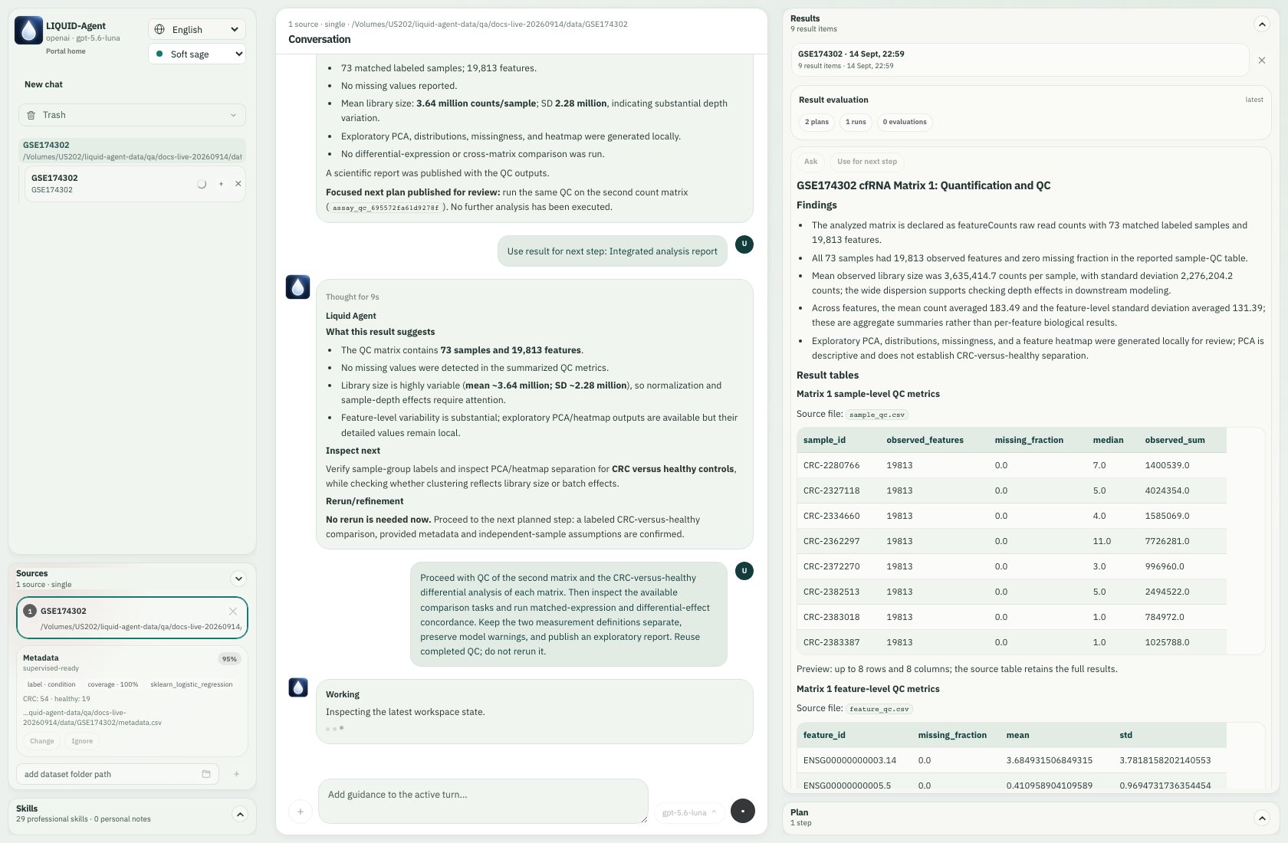
Task: Stop the active turn with round button
Action: pos(743,811)
